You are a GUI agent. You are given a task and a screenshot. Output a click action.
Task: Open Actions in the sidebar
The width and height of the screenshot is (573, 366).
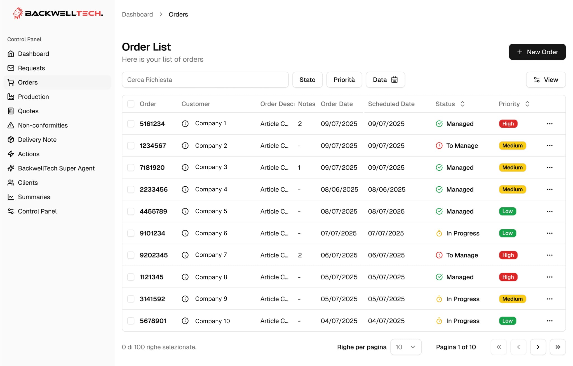tap(57, 154)
